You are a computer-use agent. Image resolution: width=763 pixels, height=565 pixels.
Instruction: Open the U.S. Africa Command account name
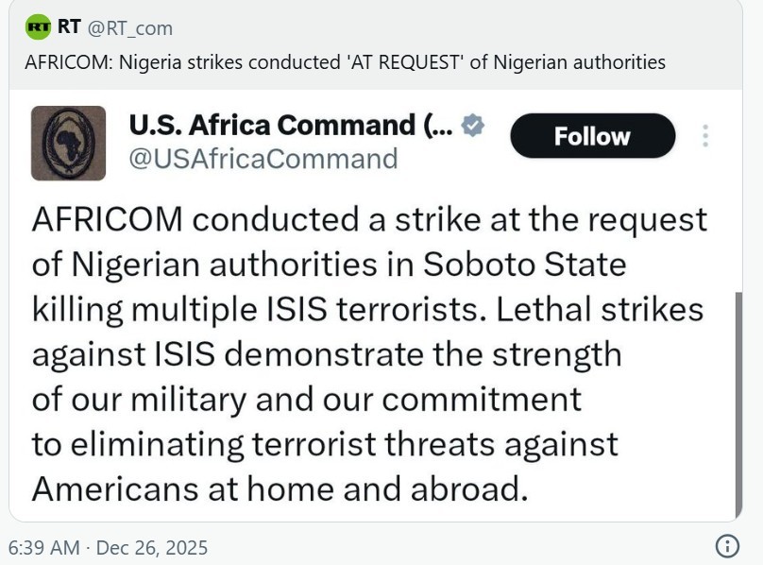(x=291, y=126)
